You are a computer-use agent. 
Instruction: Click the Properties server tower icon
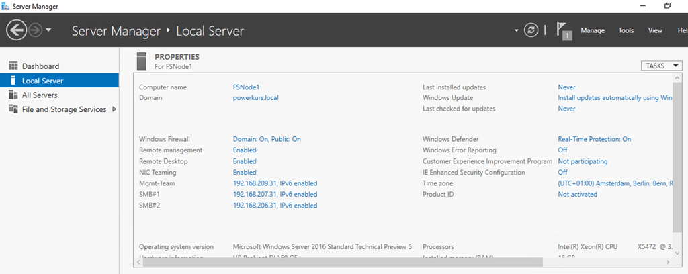(x=142, y=61)
